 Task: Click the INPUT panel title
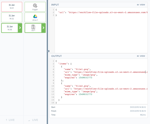pos(55,5)
